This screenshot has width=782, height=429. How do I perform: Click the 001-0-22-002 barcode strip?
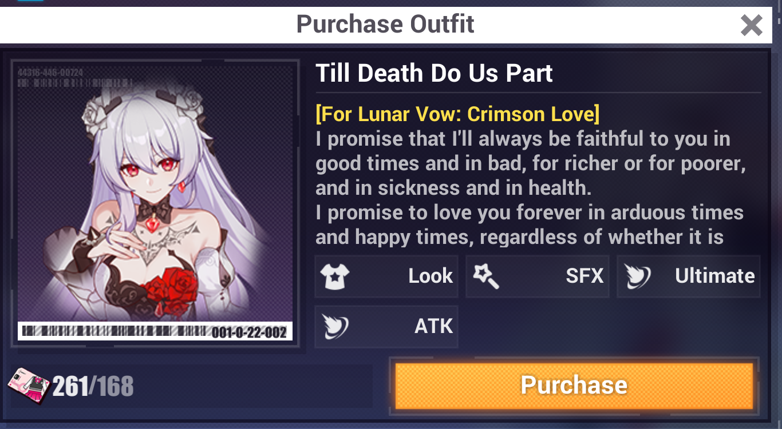coord(155,331)
